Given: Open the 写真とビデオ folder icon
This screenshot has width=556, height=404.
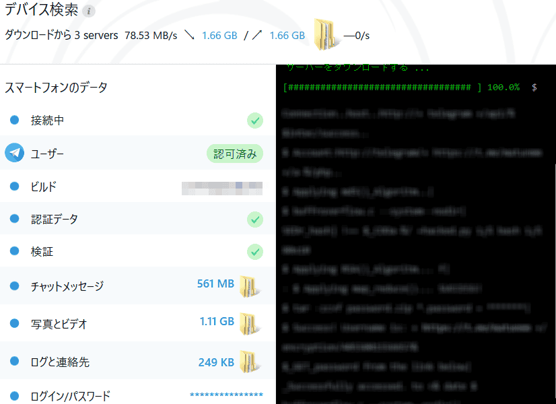Looking at the screenshot, I should coord(250,323).
